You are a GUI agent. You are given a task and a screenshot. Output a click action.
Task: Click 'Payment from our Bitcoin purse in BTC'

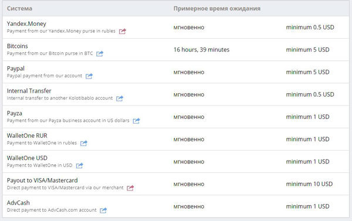50,53
